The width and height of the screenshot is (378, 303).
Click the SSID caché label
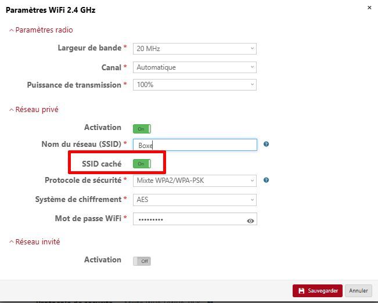pos(102,164)
